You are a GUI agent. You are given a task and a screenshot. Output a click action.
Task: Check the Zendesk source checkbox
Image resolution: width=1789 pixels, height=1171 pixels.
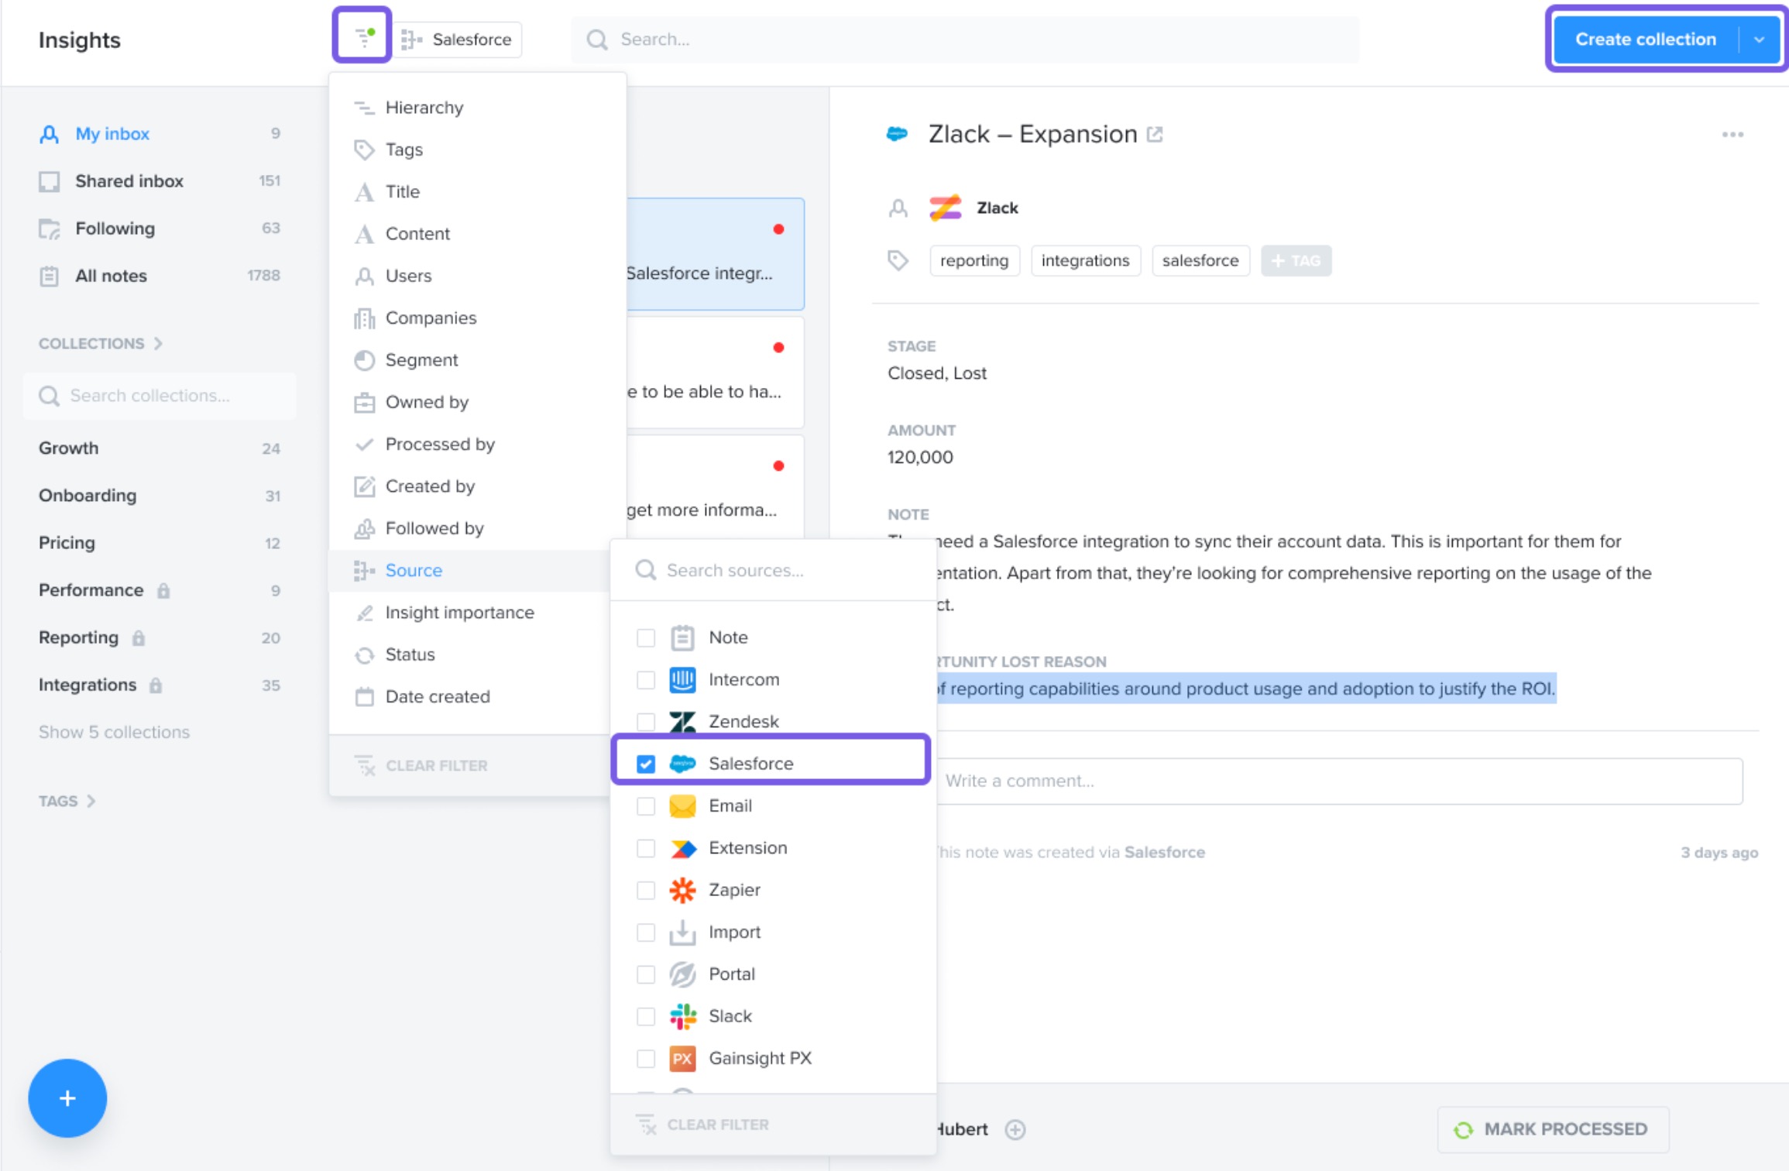pyautogui.click(x=645, y=721)
